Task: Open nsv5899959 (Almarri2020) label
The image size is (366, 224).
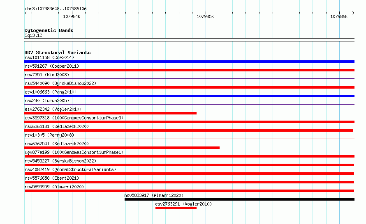Action: 54,187
